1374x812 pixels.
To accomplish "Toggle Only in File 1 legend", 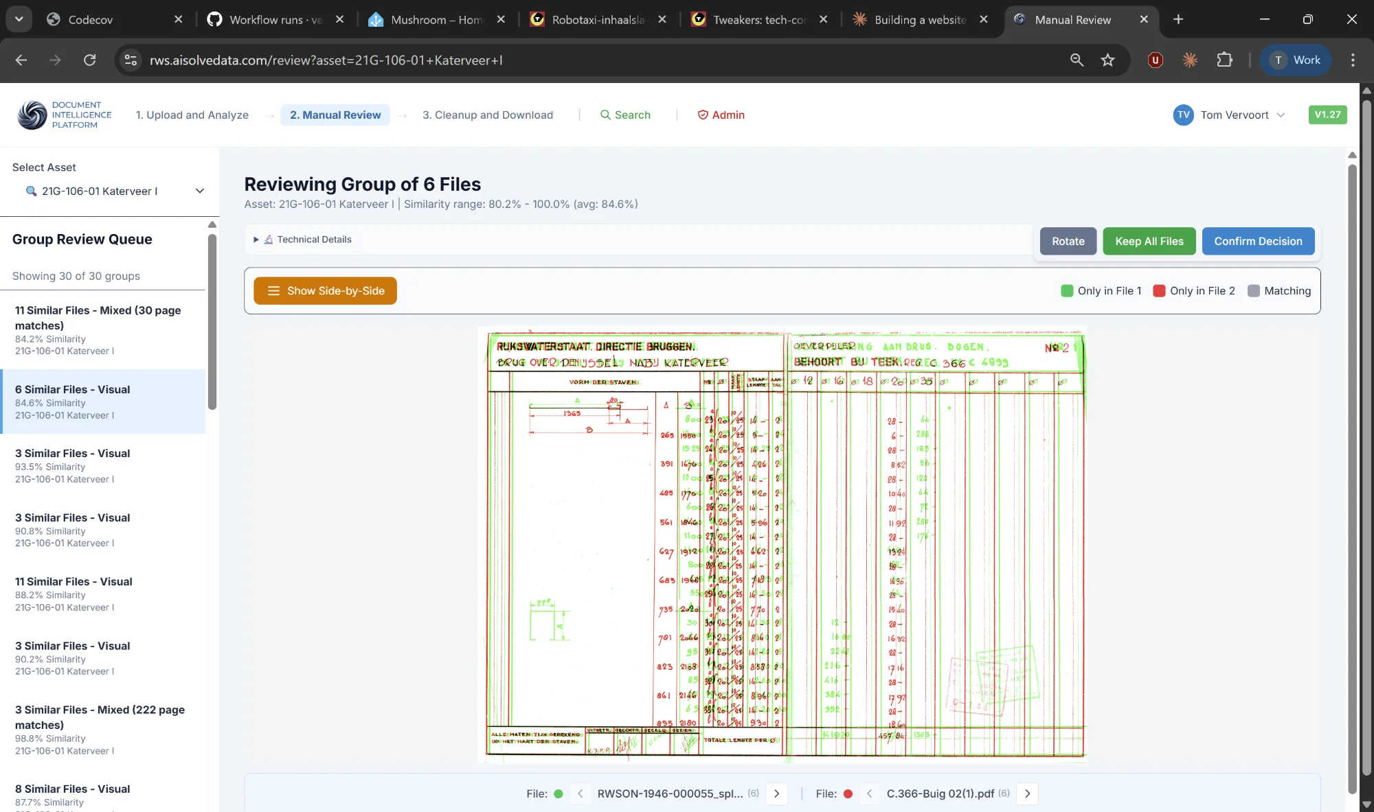I will [x=1101, y=291].
